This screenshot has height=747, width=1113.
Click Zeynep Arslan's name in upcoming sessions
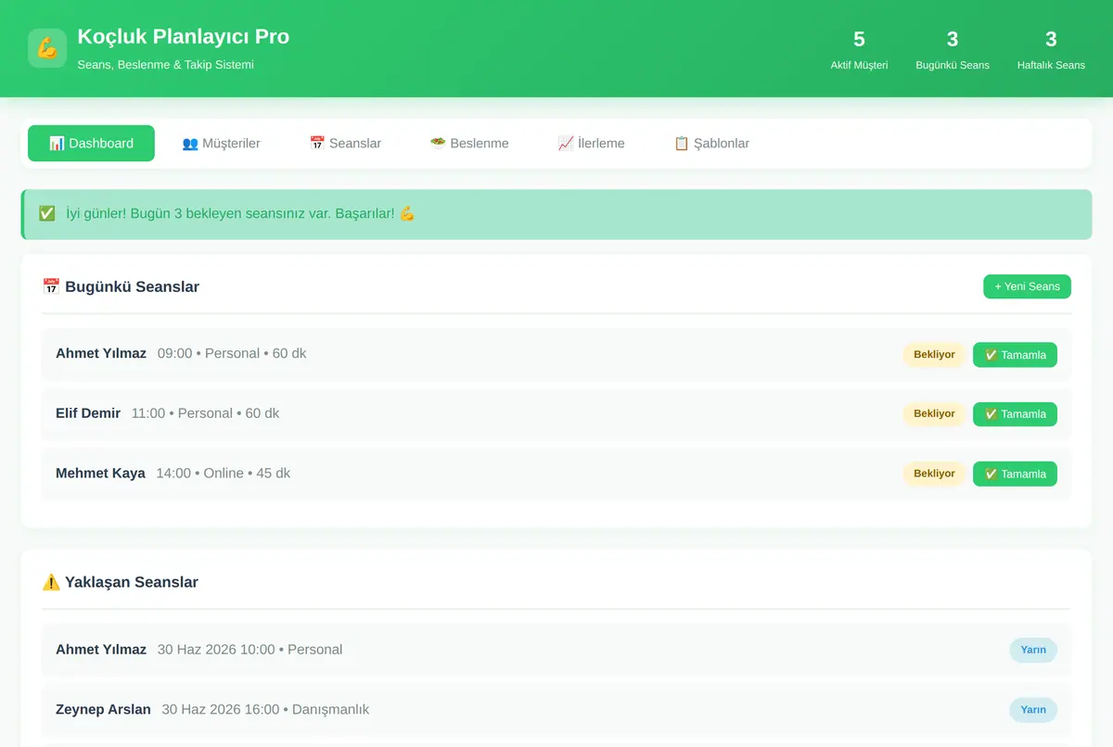(x=103, y=709)
